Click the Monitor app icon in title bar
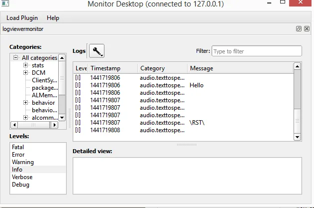This screenshot has width=314, height=208. (x=5, y=3)
